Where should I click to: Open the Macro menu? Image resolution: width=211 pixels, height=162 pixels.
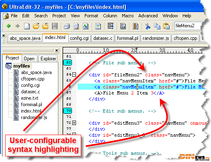(128, 16)
